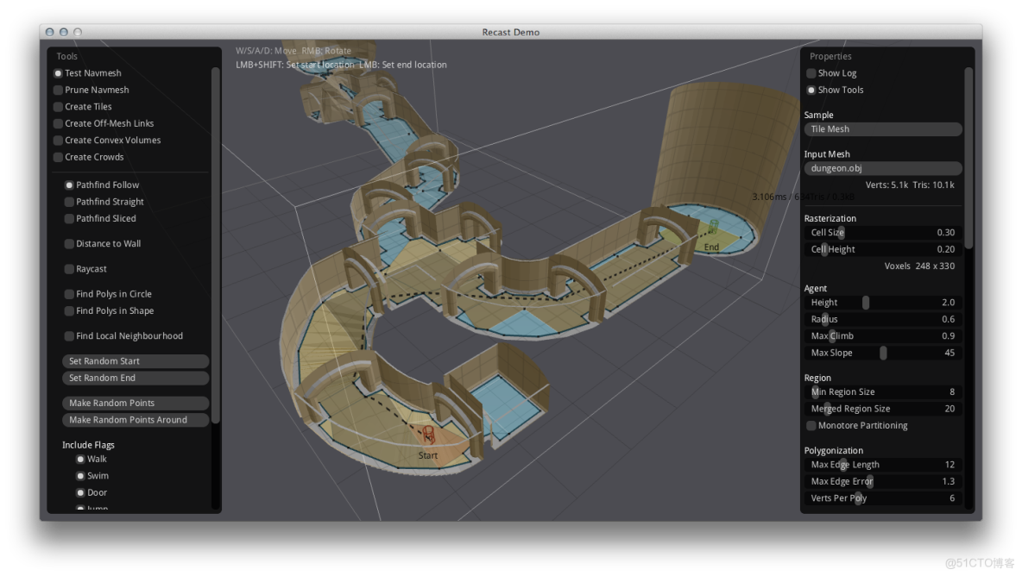Open the Tile Mesh sample selector
Screen dimensions: 1022x576
tap(882, 129)
